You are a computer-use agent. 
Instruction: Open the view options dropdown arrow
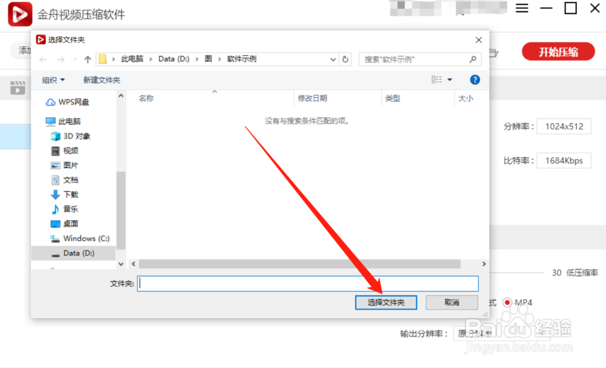(x=450, y=79)
